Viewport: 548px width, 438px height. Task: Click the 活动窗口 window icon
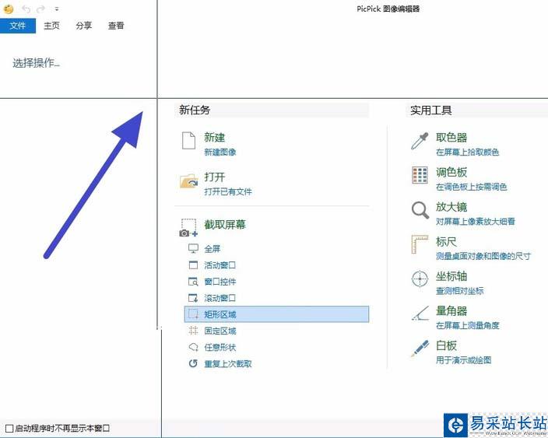click(193, 265)
